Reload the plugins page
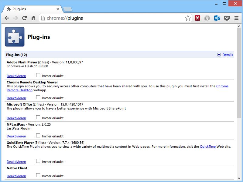This screenshot has width=243, height=182. coord(24,18)
